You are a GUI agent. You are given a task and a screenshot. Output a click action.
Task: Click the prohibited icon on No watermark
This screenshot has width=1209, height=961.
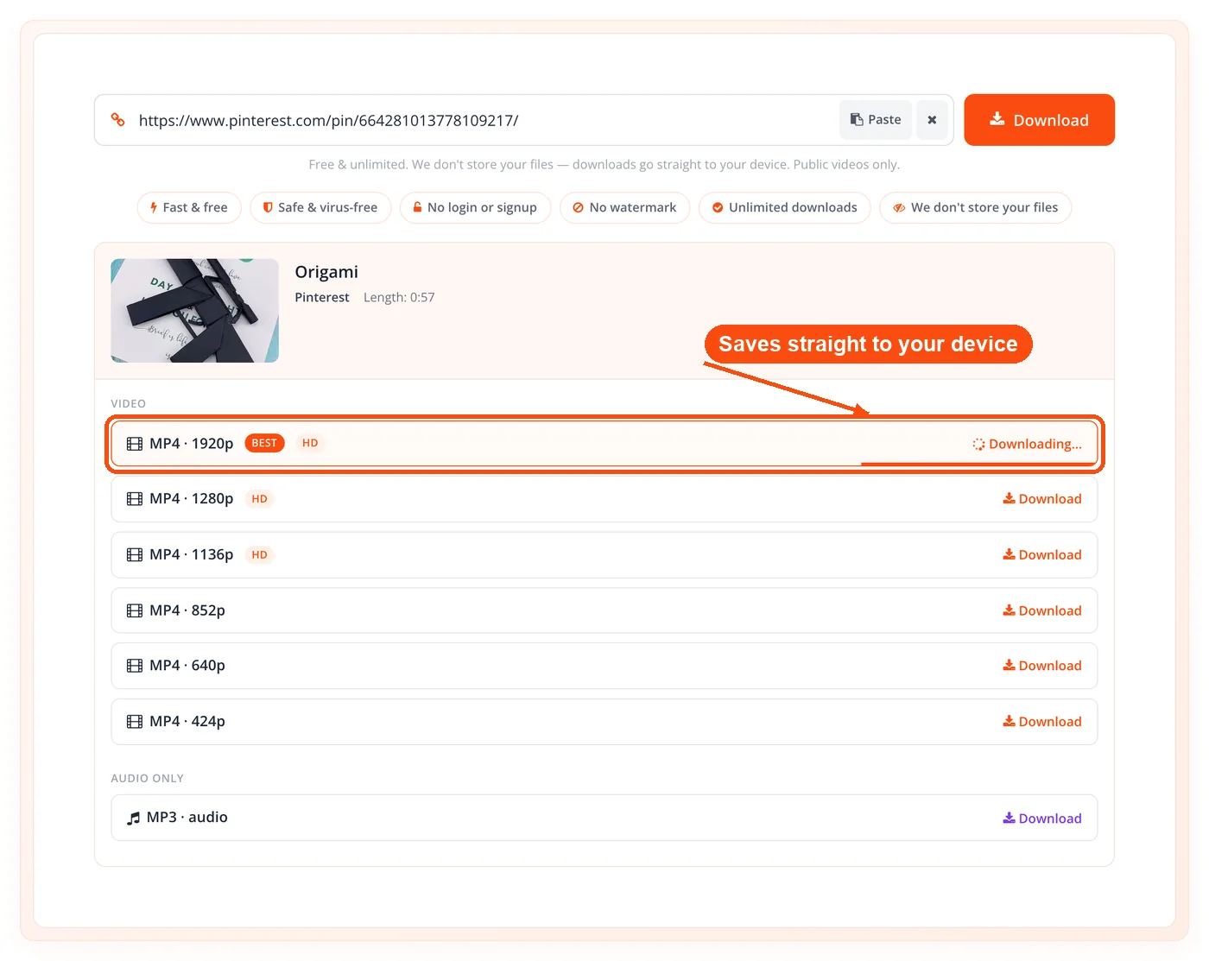(578, 208)
